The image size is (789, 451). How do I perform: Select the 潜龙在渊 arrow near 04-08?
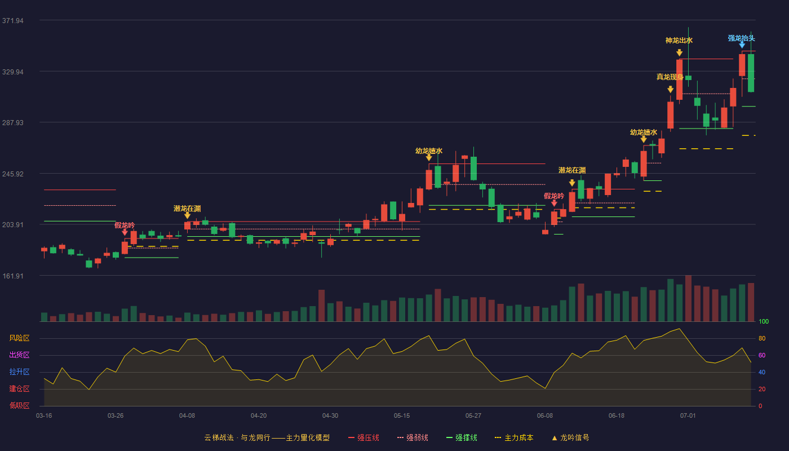coord(187,215)
